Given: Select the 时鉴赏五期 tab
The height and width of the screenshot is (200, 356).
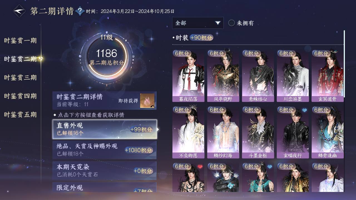Looking at the screenshot, I should point(20,114).
